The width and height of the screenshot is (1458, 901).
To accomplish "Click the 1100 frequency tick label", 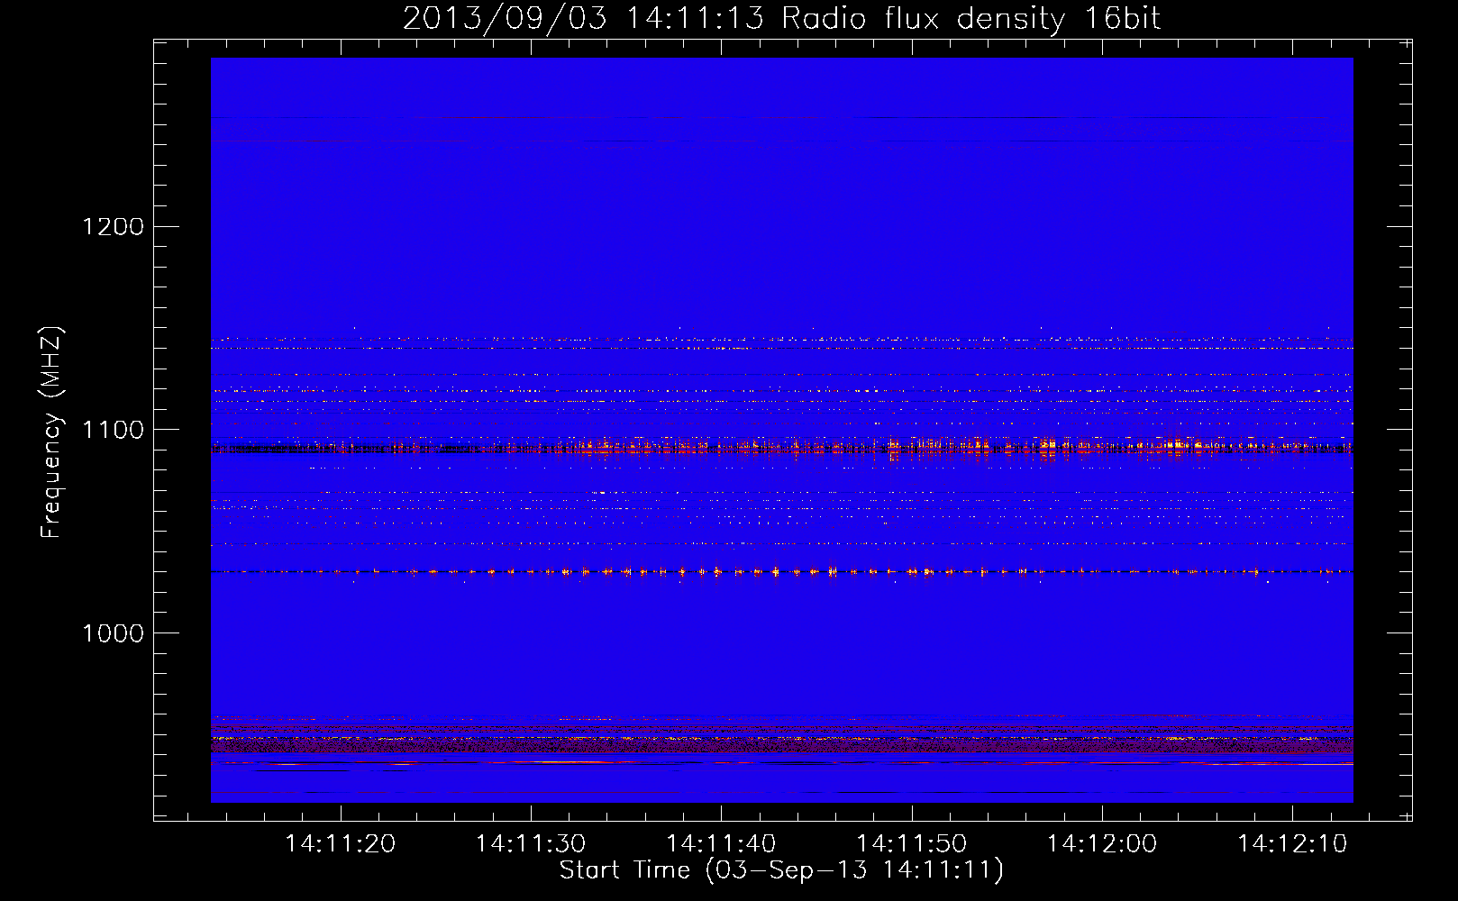I will pos(114,430).
